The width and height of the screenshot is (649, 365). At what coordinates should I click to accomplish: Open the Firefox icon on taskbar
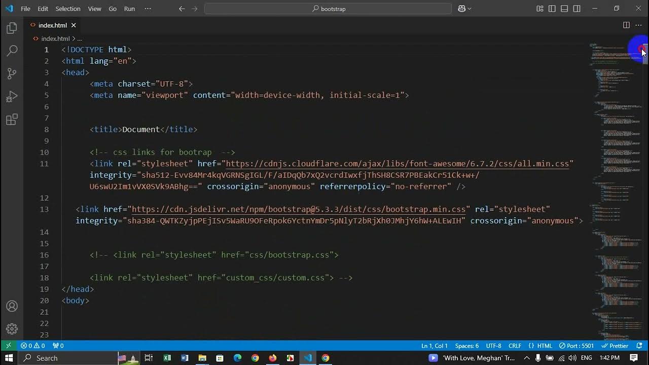pos(273,358)
